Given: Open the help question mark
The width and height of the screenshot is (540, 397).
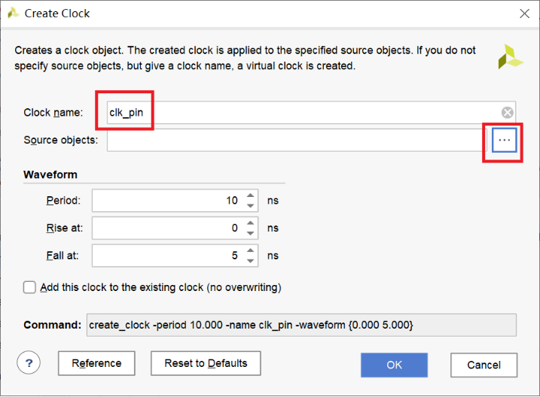Looking at the screenshot, I should 29,363.
